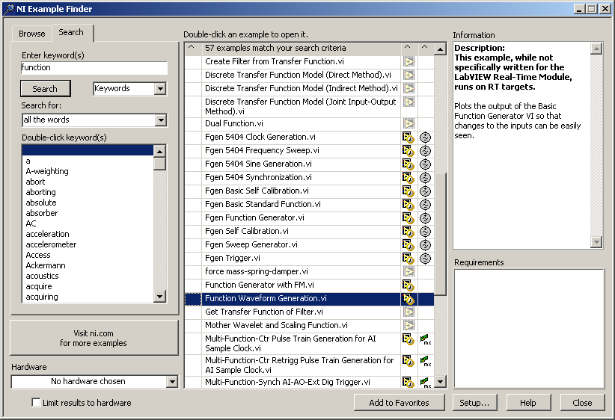Click Fgen 5404 Clock Generation.vi example icon
This screenshot has width=615, height=420.
[x=408, y=138]
